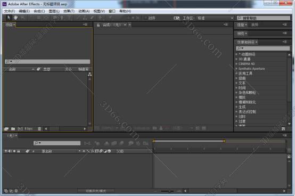Expand the 动画预设 animation presets category
This screenshot has height=196, width=295.
coord(236,54)
